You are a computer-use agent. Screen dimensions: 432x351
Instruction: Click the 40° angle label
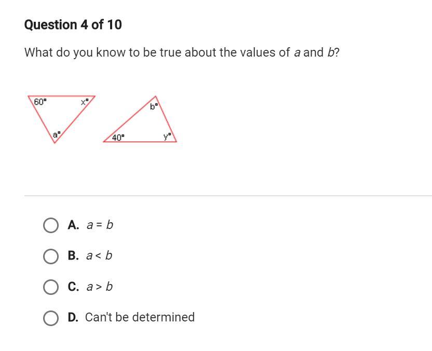point(118,138)
